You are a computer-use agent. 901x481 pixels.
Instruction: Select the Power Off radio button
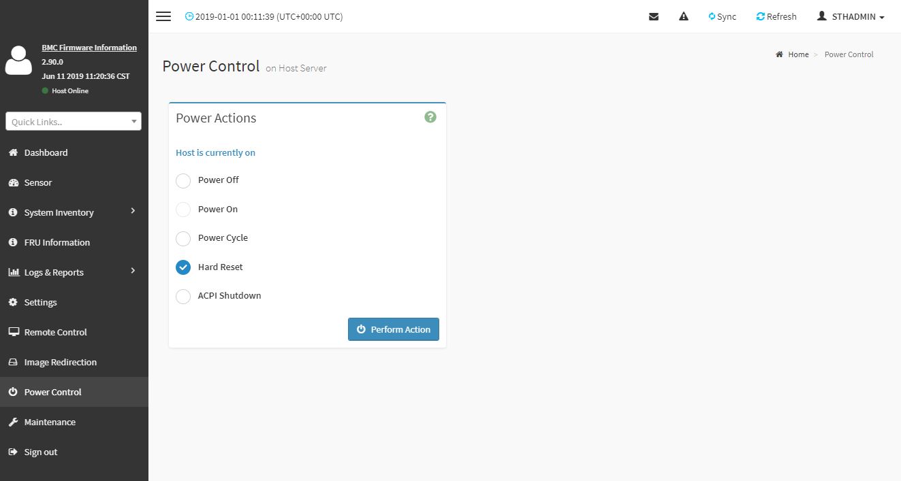click(183, 180)
